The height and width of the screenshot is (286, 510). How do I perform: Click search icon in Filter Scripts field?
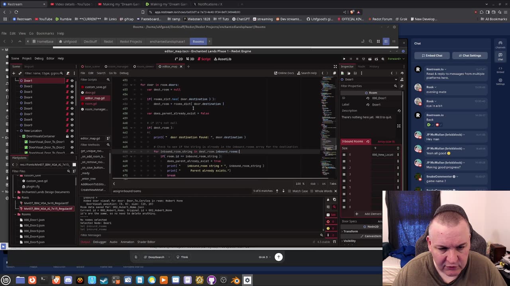[x=108, y=79]
